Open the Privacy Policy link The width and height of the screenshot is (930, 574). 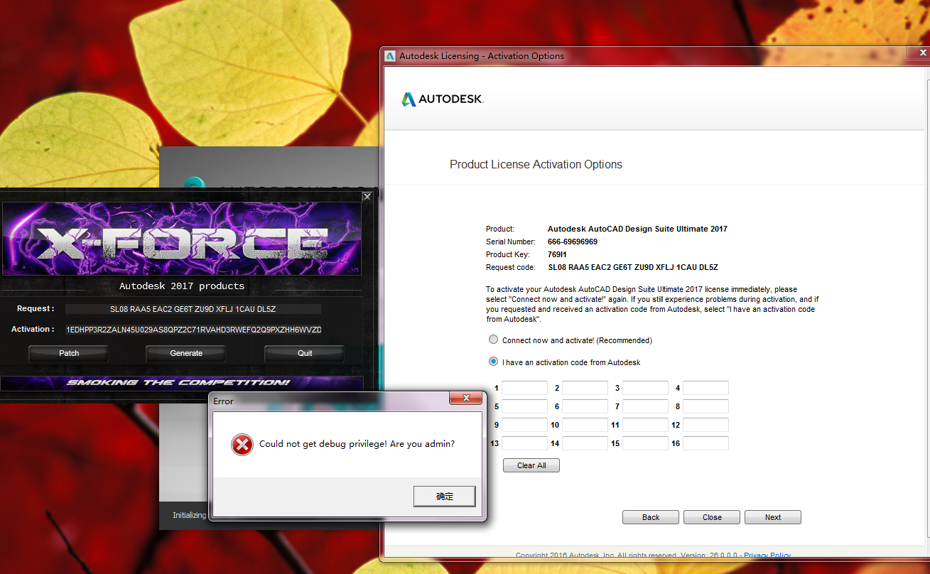point(767,556)
